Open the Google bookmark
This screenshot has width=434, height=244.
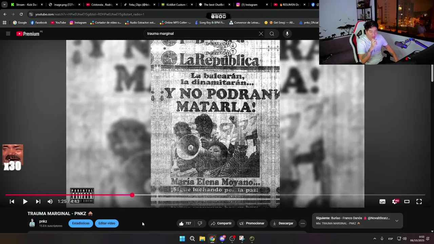point(20,23)
